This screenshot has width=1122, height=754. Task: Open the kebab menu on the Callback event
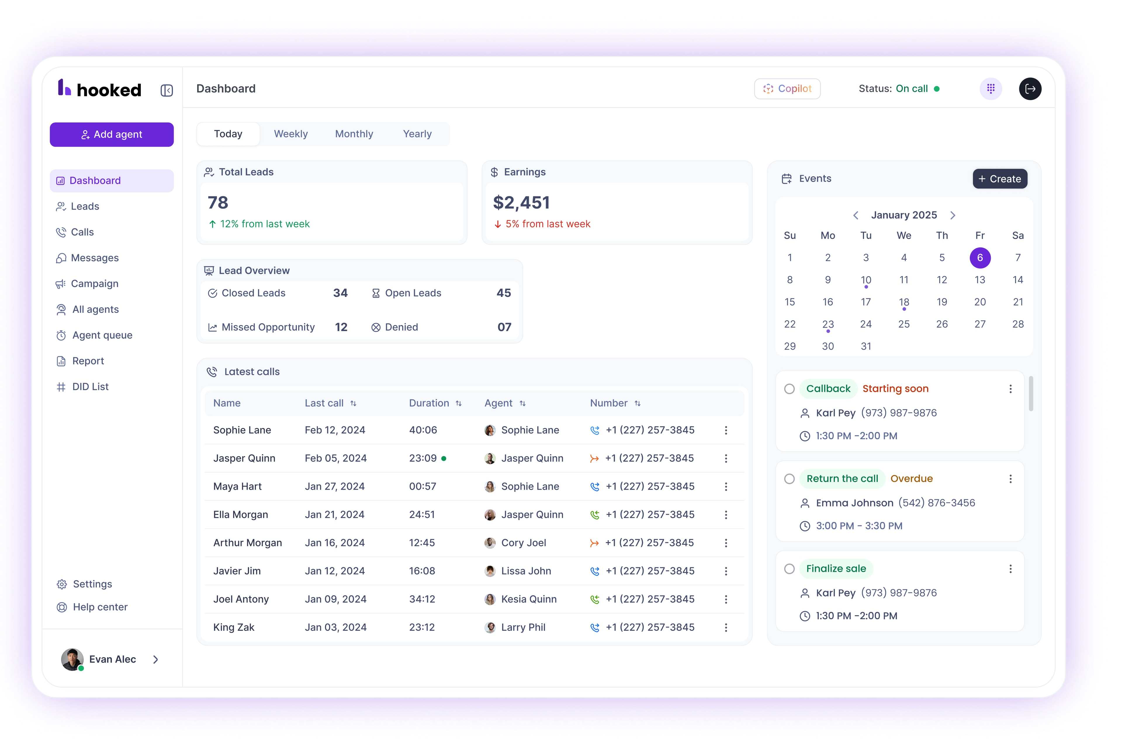pyautogui.click(x=1010, y=388)
